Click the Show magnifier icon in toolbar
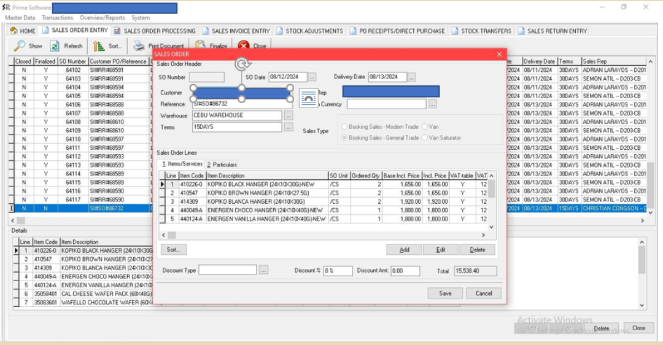The image size is (663, 345). (x=20, y=46)
